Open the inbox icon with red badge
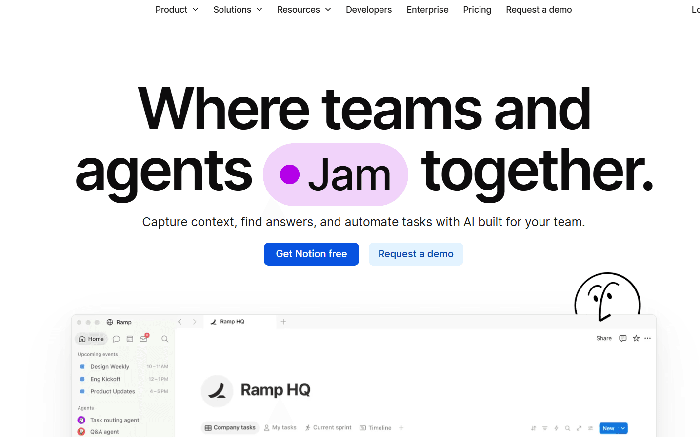Image resolution: width=700 pixels, height=441 pixels. pos(144,338)
